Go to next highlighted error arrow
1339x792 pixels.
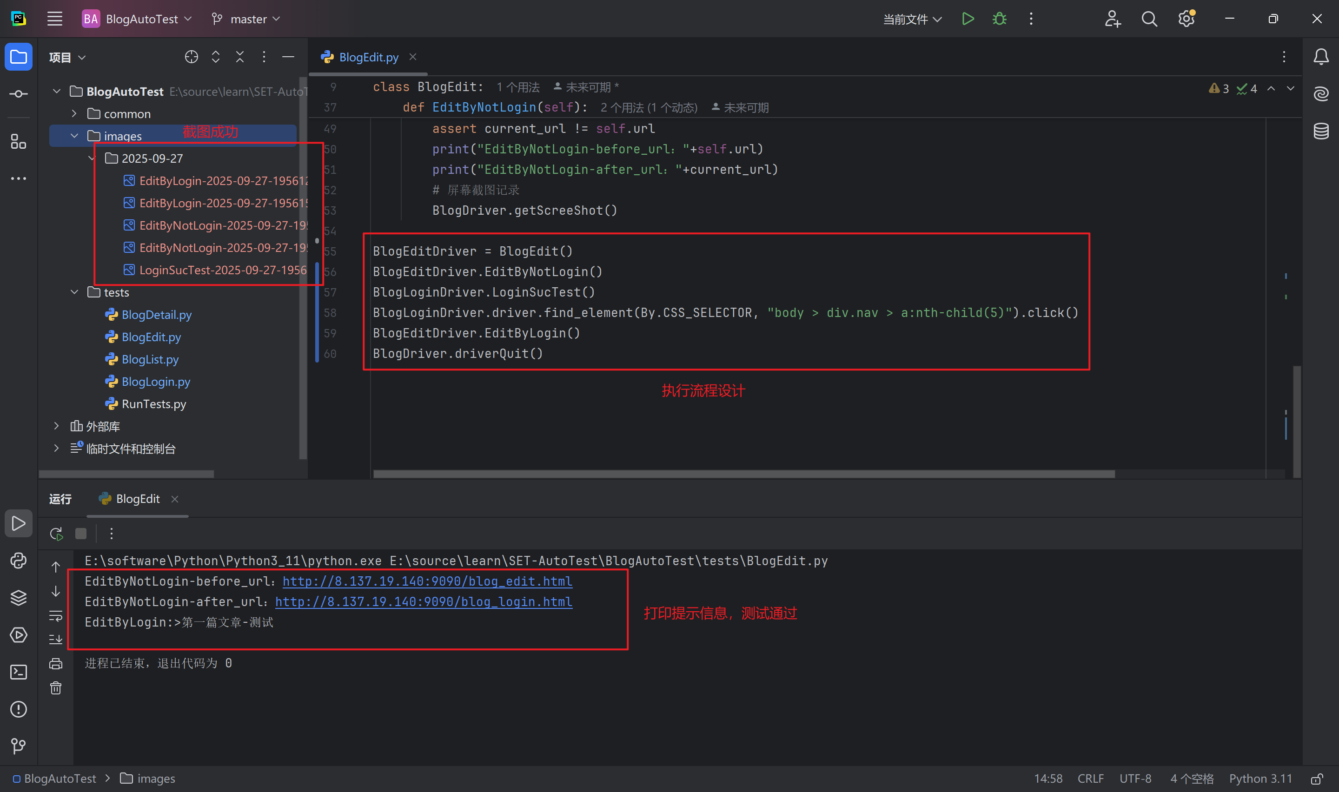click(x=1290, y=89)
